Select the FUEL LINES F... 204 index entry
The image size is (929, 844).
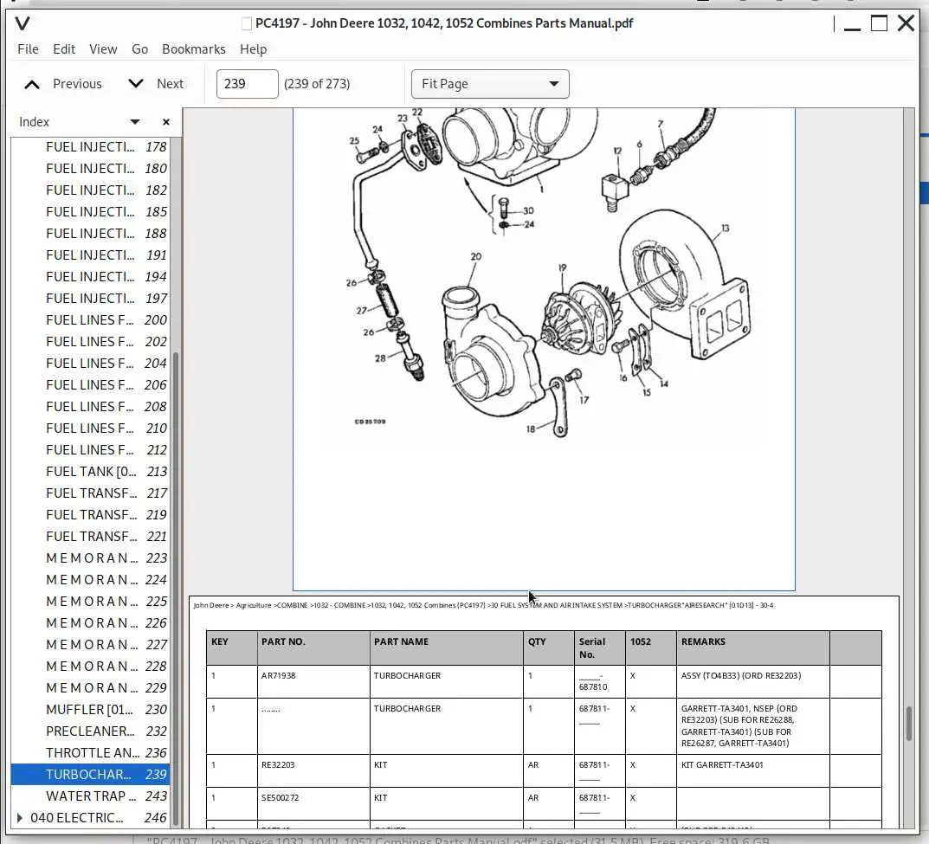coord(90,364)
